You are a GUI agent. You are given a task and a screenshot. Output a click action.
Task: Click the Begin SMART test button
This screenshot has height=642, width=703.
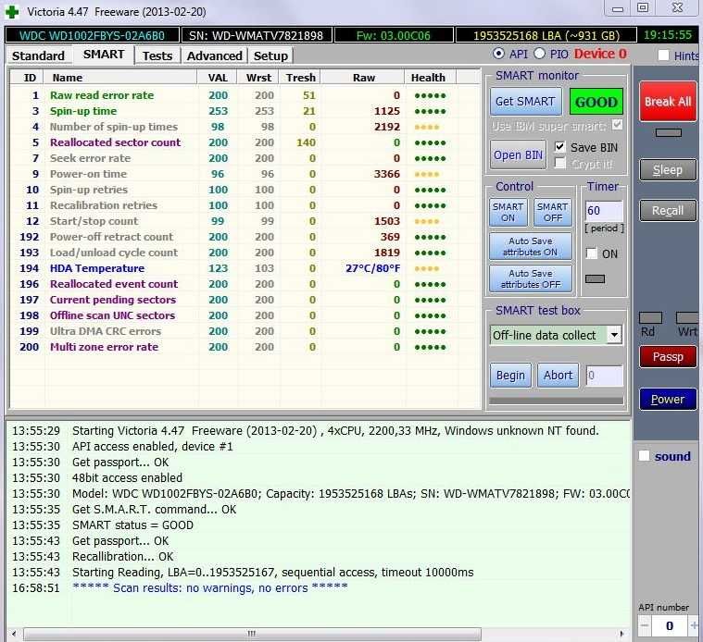(510, 375)
